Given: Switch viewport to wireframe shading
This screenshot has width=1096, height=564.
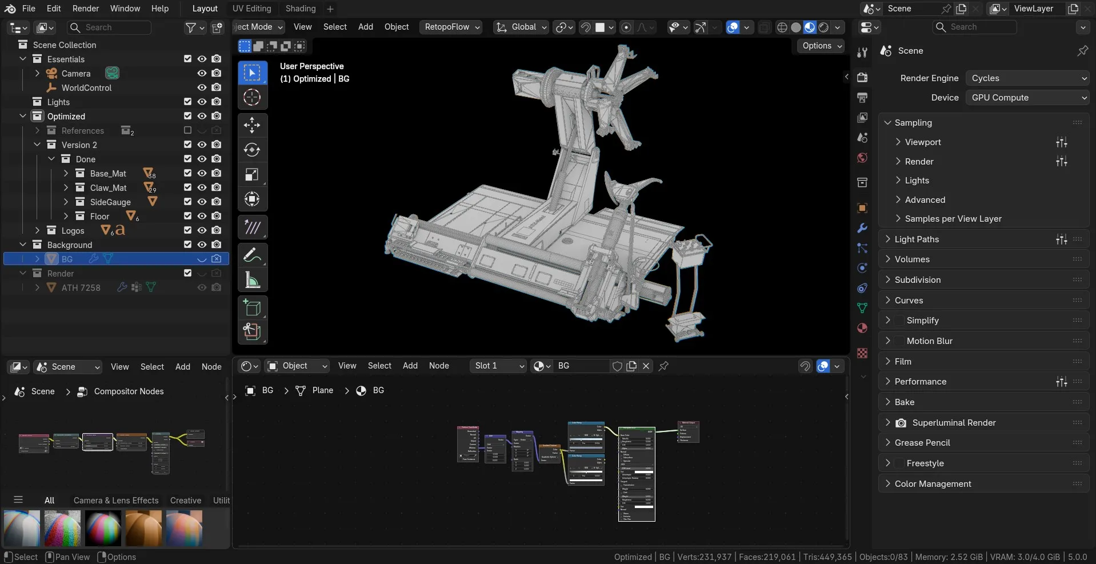Looking at the screenshot, I should point(782,27).
